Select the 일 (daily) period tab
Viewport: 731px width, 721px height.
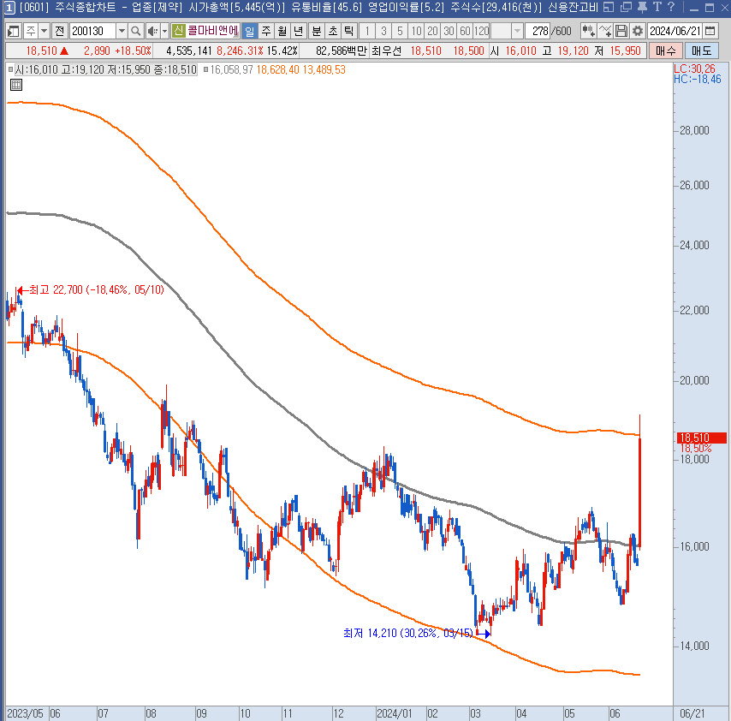pos(250,31)
